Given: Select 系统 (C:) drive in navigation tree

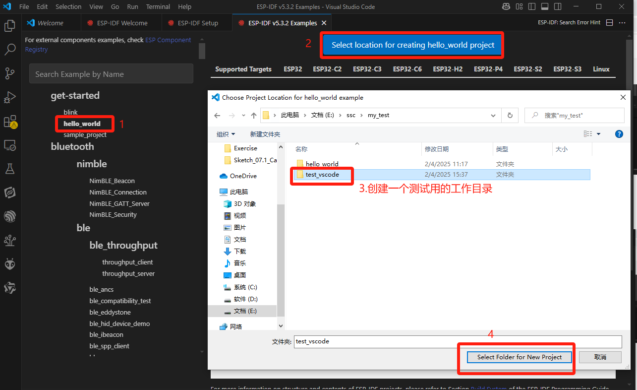Looking at the screenshot, I should [245, 287].
